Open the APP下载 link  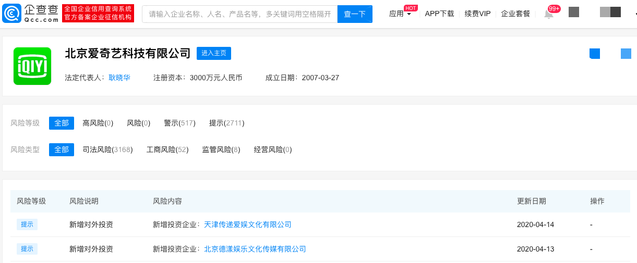[x=439, y=14]
